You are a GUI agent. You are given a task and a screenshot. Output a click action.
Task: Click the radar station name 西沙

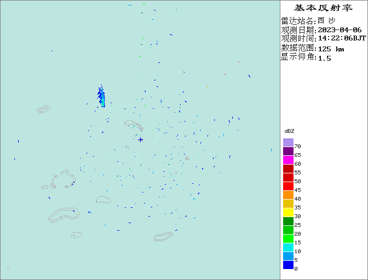tap(326, 21)
